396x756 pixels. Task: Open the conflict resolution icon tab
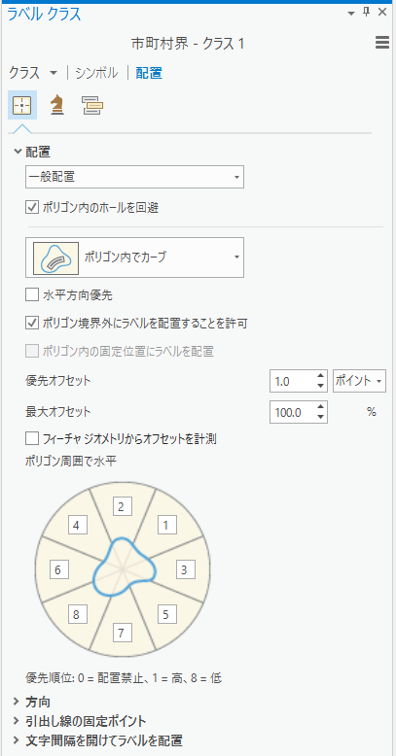[x=92, y=105]
